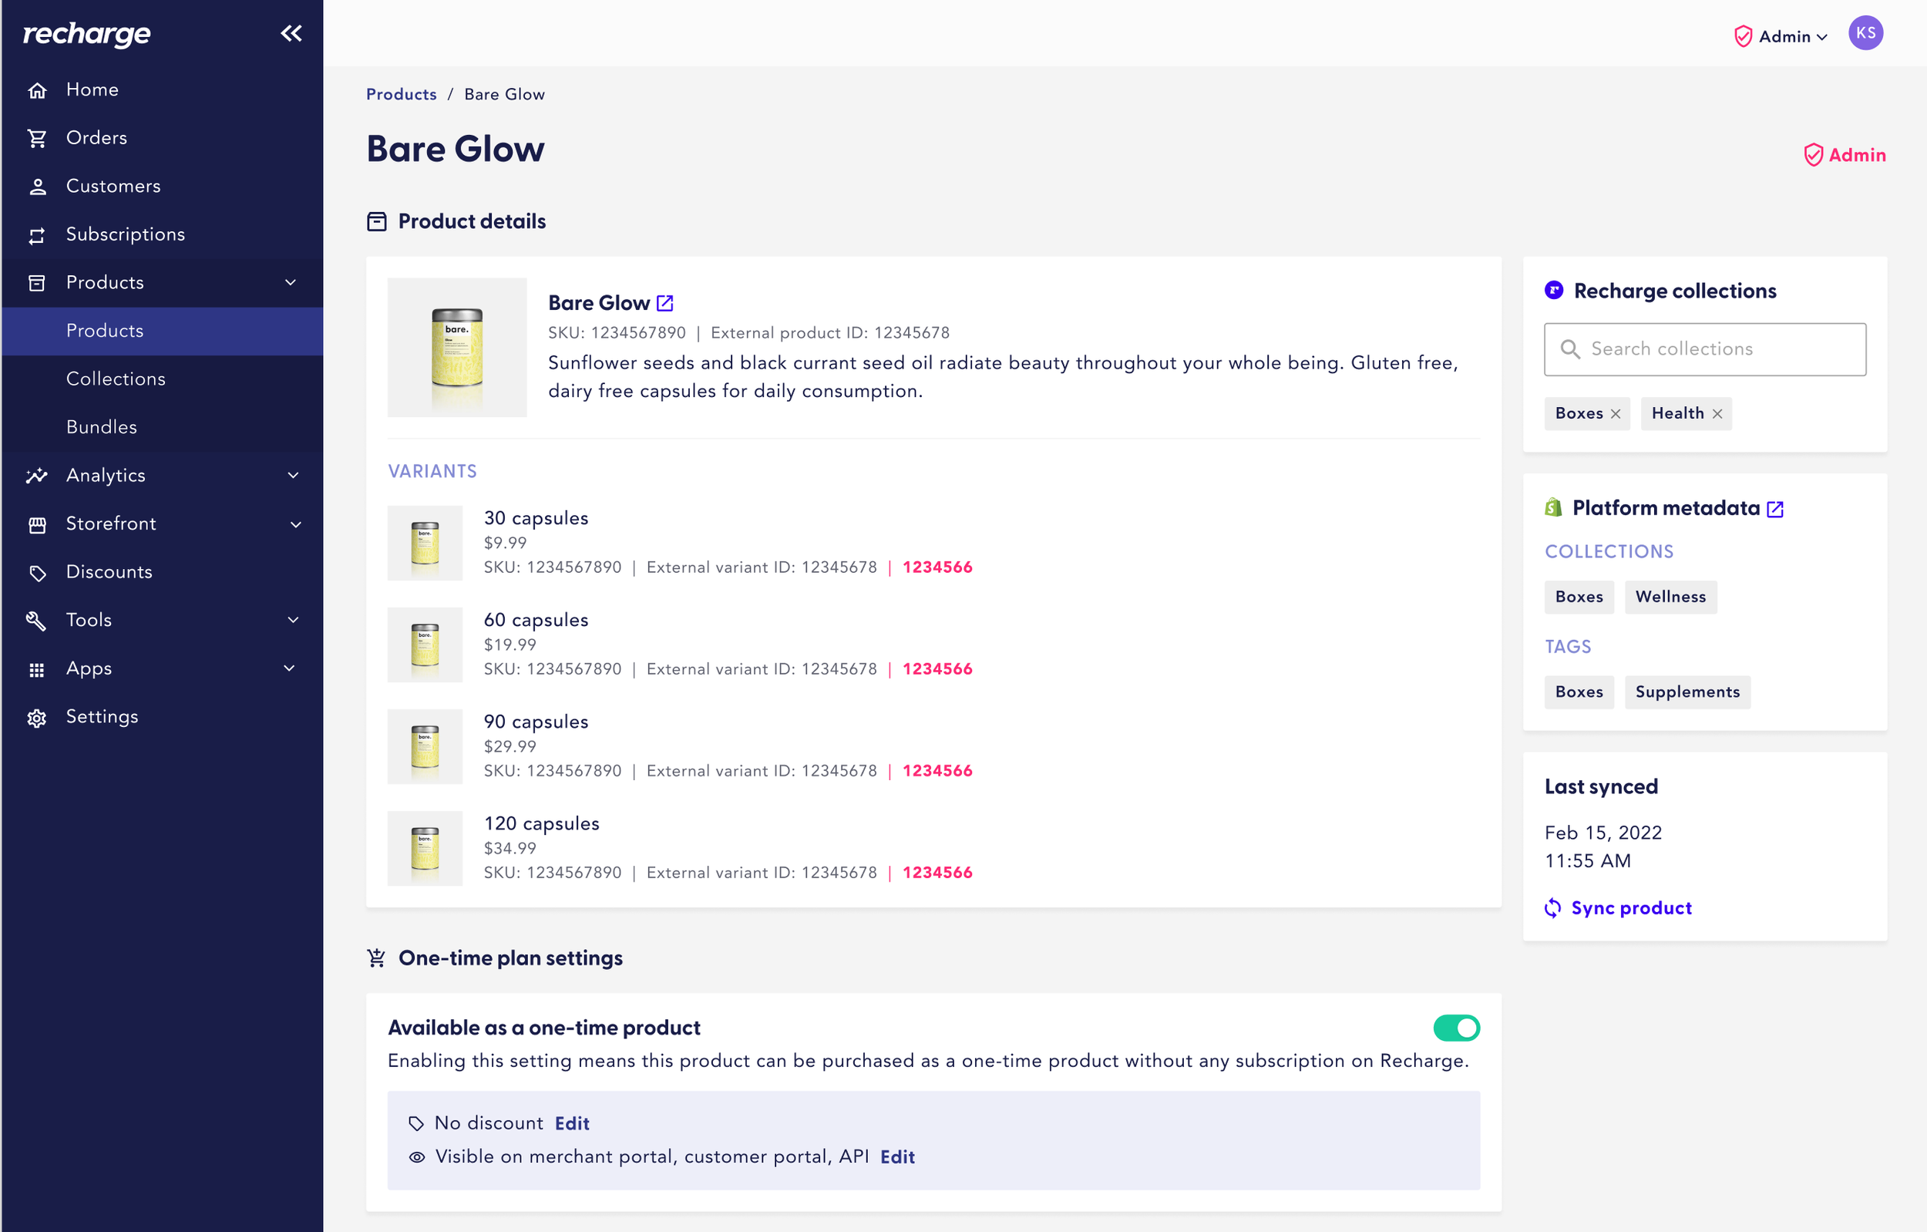Open Bare Glow external link icon
Viewport: 1927px width, 1232px height.
[x=664, y=304]
